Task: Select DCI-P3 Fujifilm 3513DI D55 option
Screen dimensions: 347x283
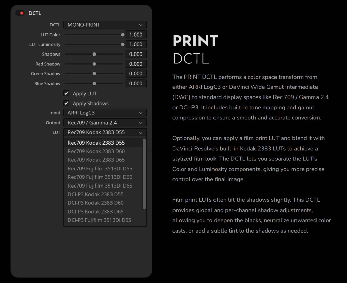Action: pos(99,220)
